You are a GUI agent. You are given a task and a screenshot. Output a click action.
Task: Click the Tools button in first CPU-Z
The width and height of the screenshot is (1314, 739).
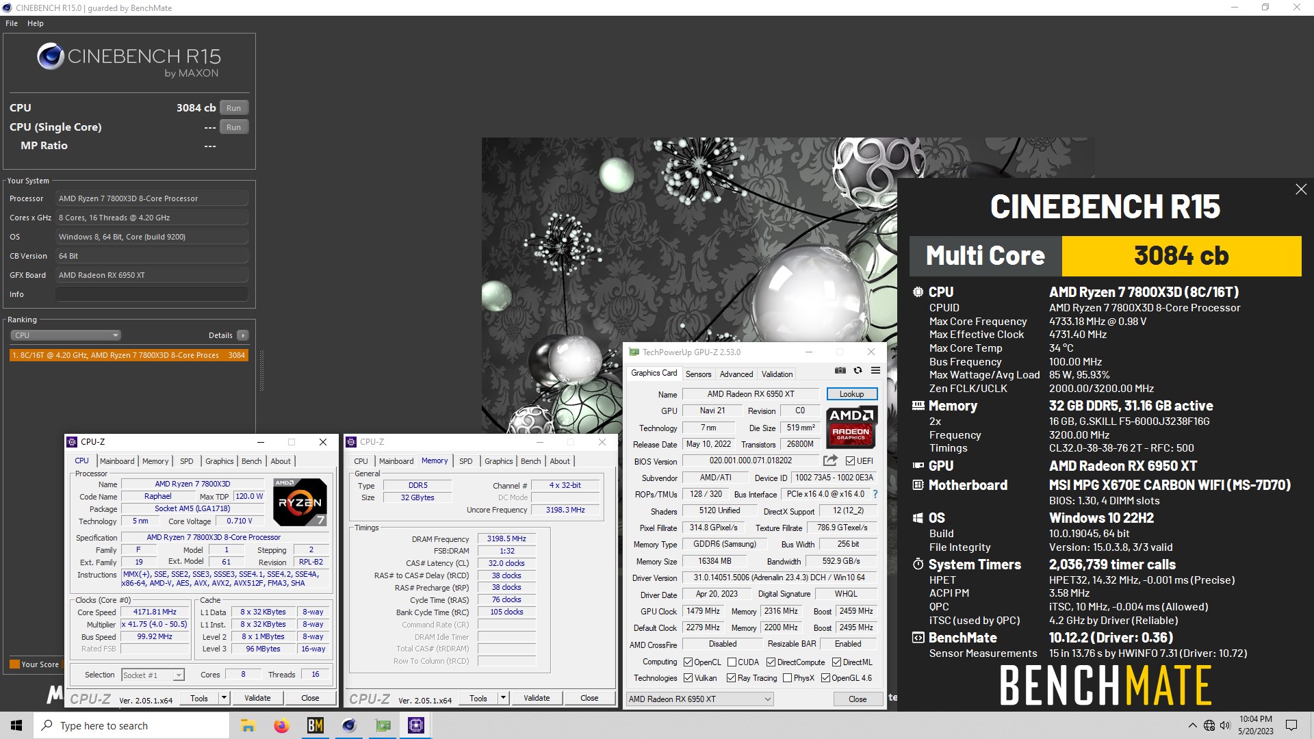(199, 698)
